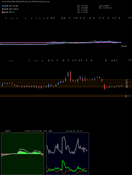The image size is (132, 175).
Task: Select the 'Pre H: 20.10' value
Action: [83, 8]
